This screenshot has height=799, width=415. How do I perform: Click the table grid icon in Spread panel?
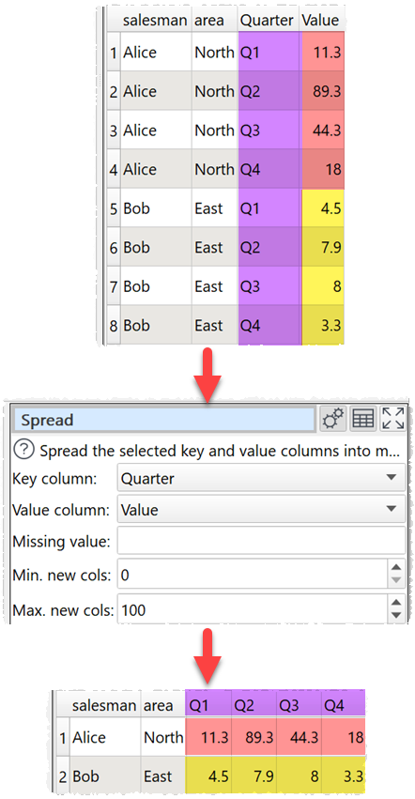[x=363, y=419]
